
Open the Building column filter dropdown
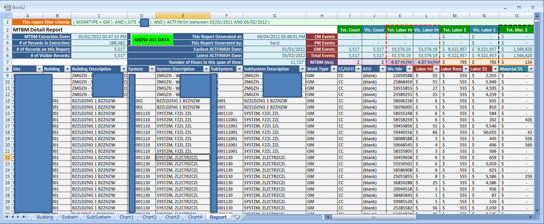67,69
